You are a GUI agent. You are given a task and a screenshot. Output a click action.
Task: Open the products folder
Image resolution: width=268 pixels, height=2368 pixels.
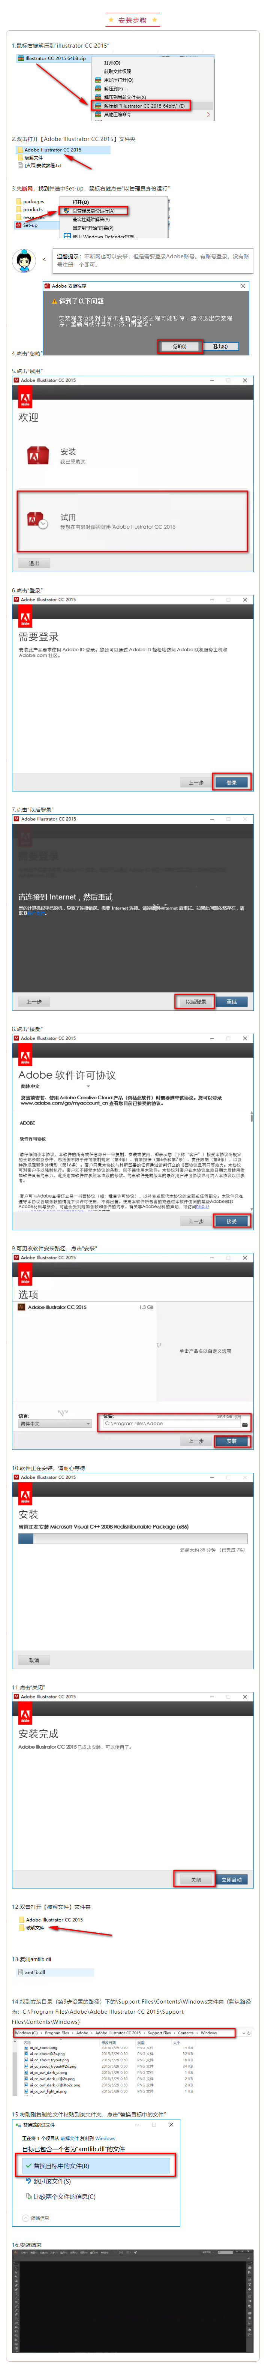point(32,210)
